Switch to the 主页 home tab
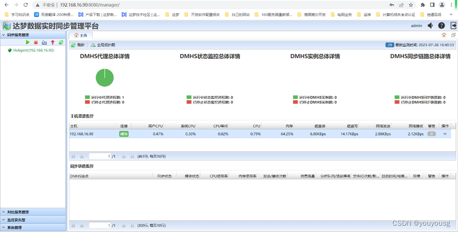 [80, 35]
